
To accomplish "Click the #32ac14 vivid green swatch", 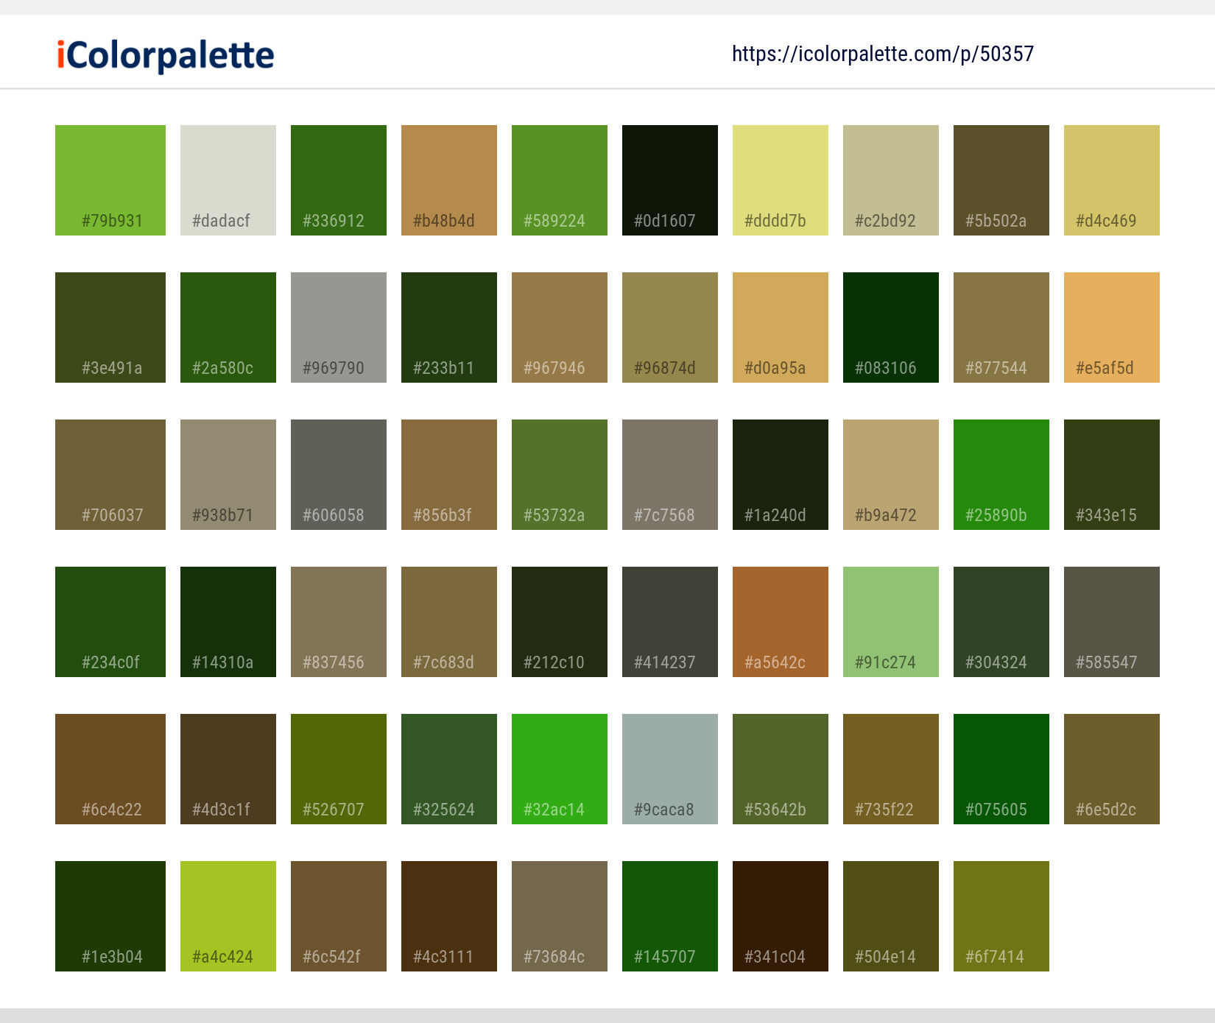I will 559,768.
